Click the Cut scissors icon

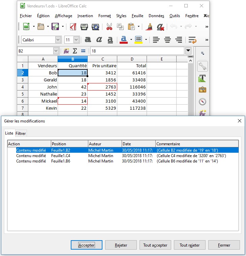tap(109, 27)
